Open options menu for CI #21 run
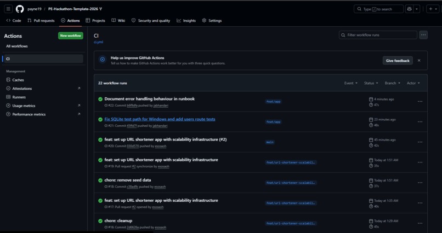The image size is (442, 233). pos(420,122)
